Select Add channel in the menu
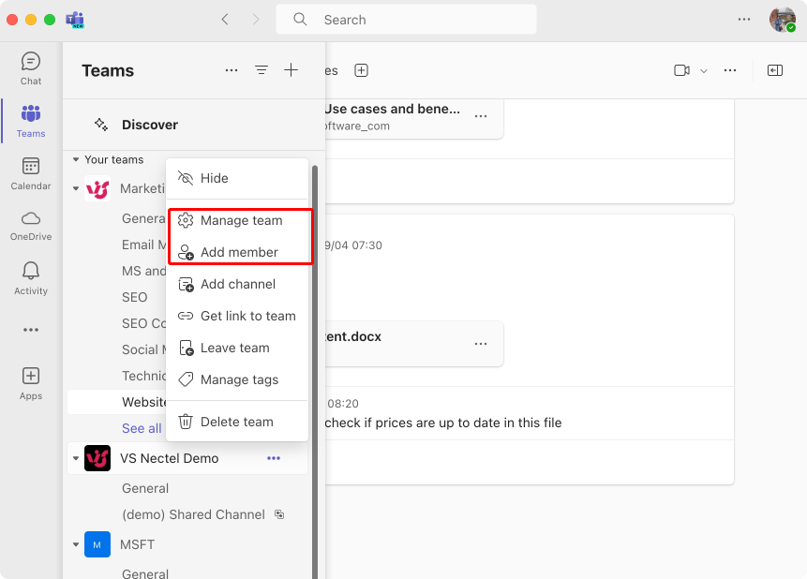Viewport: 807px width, 579px height. pos(237,284)
